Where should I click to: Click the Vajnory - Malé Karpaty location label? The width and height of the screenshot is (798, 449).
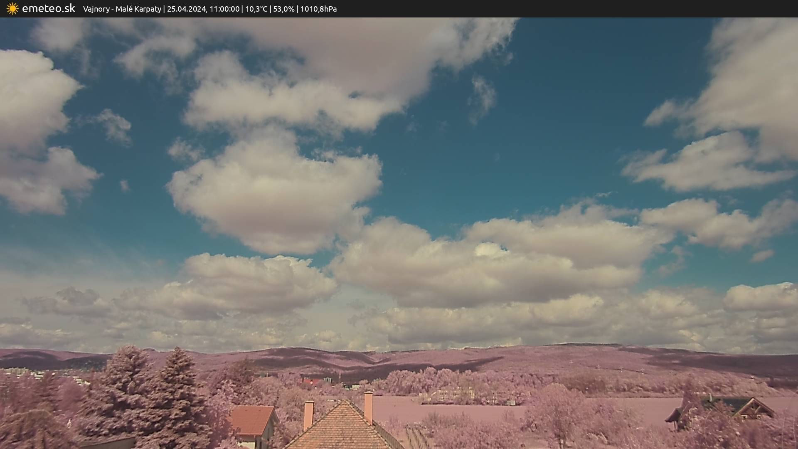click(x=122, y=9)
